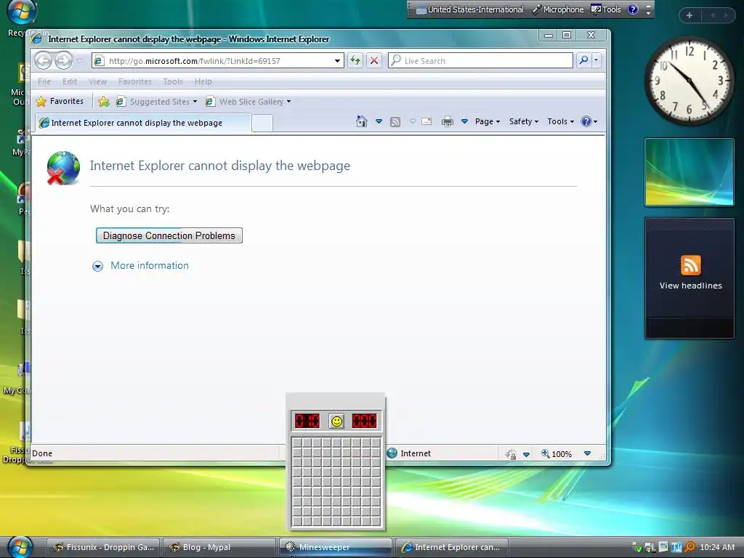Click the analog clock sidebar gadget
Screen dimensions: 744x558
(689, 81)
